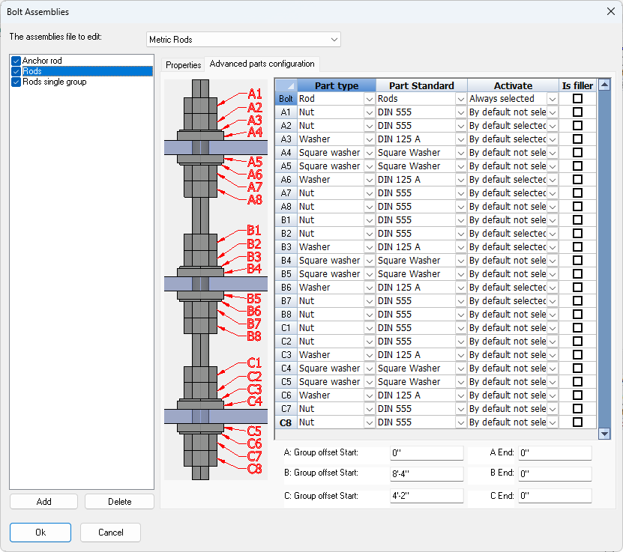This screenshot has width=623, height=552.
Task: Select the Advanced parts configuration tab
Action: point(262,64)
